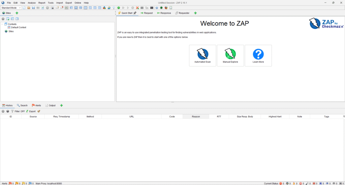Toggle the first blue tabs layout icon
Screen dimensions: 345x185
pyautogui.click(x=85, y=8)
